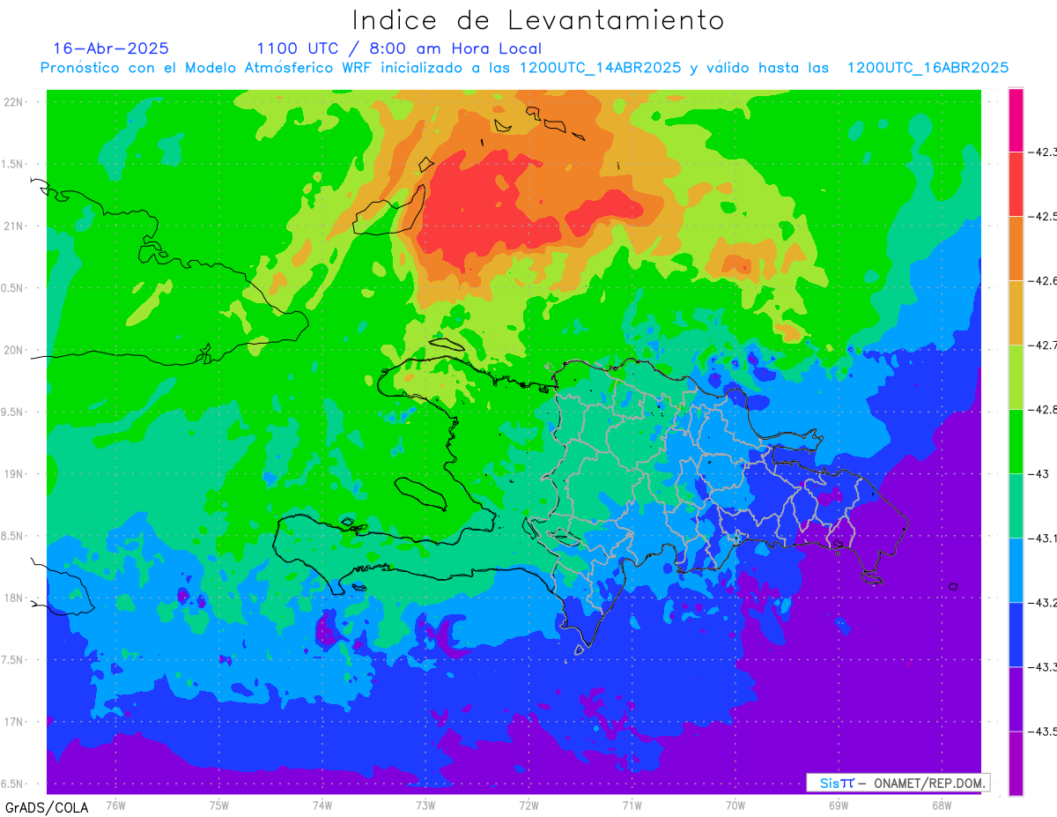Select the red legend swatch above -42.5
This screenshot has width=1057, height=817.
1016,184
